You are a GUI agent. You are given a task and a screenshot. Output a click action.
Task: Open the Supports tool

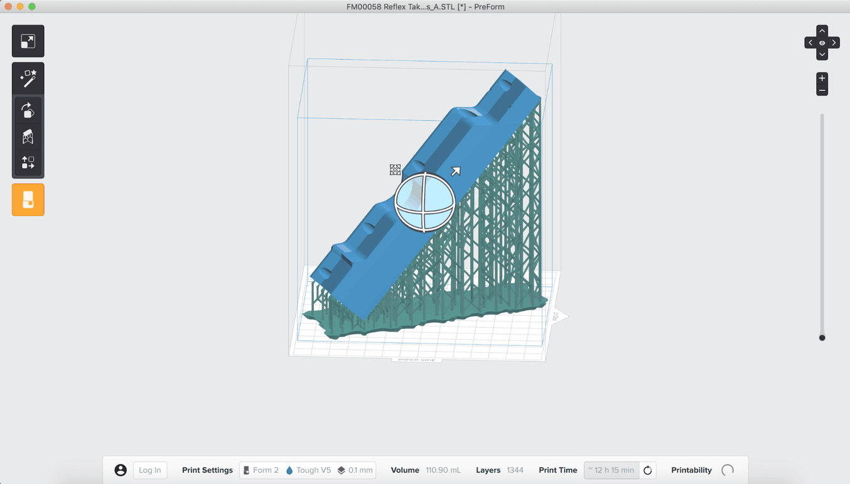point(28,137)
